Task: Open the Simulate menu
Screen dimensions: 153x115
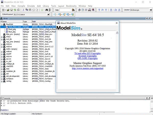Action: [x=31, y=6]
